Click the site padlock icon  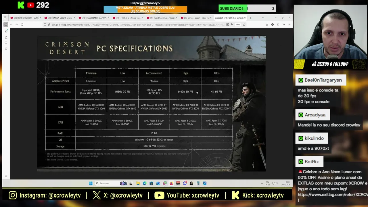tap(49, 24)
